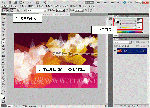Select the Dodge tool
Viewport: 150px width, 108px height.
(x=3, y=62)
